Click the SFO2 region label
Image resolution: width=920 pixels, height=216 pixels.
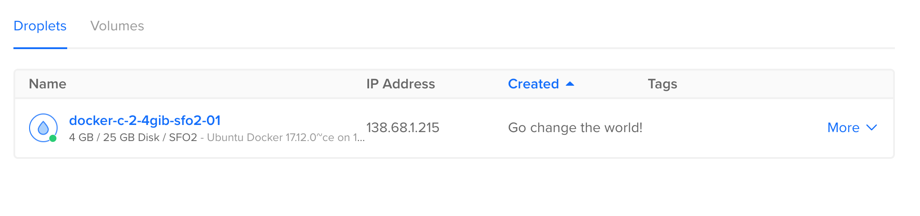(x=183, y=137)
